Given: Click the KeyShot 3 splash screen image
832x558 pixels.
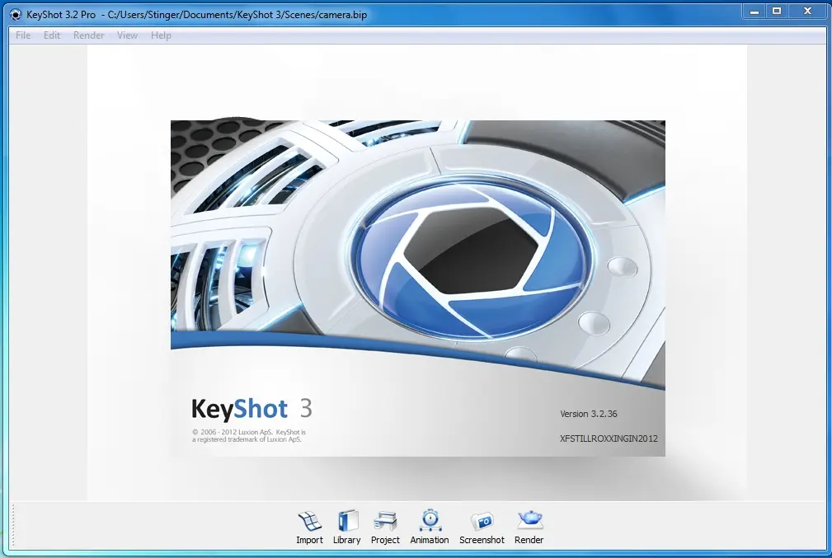Looking at the screenshot, I should point(417,288).
